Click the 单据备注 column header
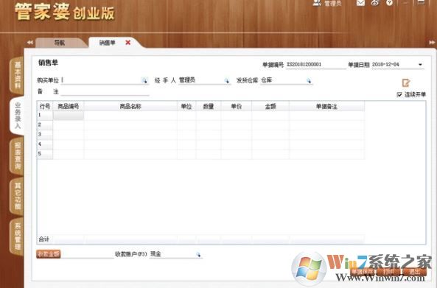The width and height of the screenshot is (437, 288). pos(326,106)
